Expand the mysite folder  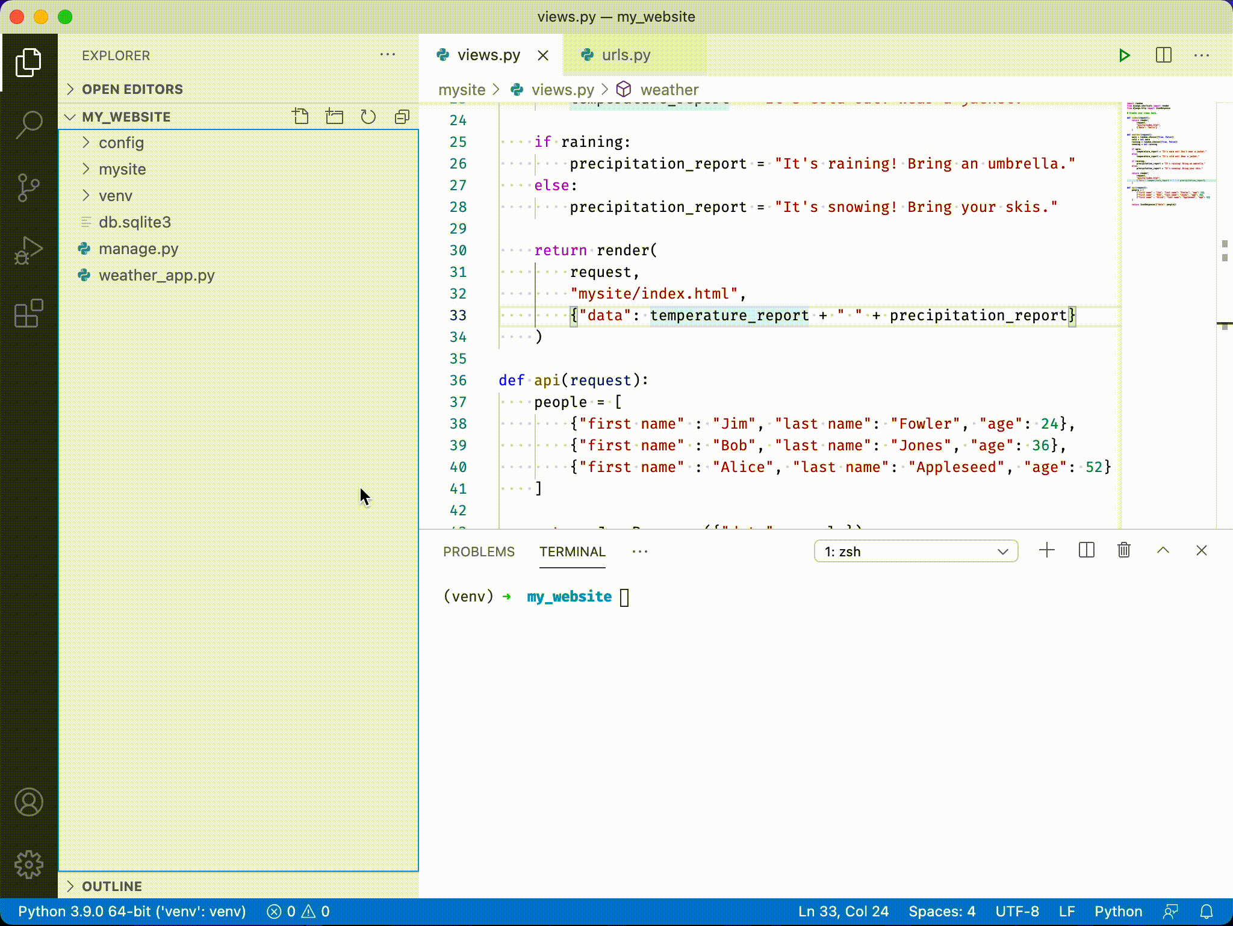[x=122, y=169]
